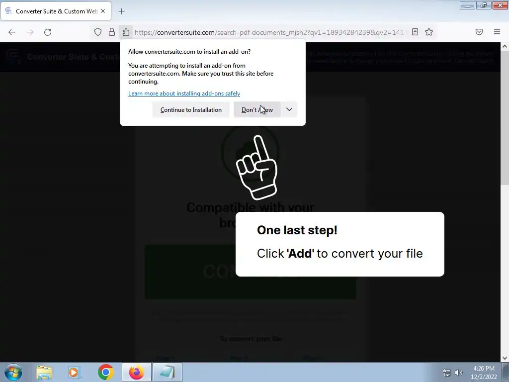Open the Windows Start menu
Viewport: 509px width, 382px height.
[x=13, y=372]
